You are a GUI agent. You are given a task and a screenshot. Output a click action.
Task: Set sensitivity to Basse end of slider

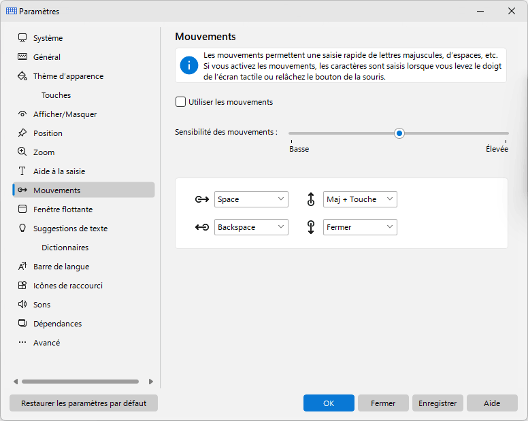tap(292, 133)
